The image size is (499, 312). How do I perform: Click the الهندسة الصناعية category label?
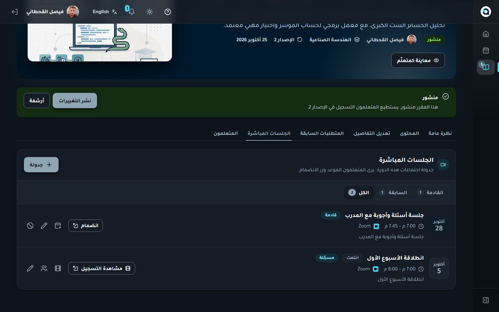tap(334, 40)
